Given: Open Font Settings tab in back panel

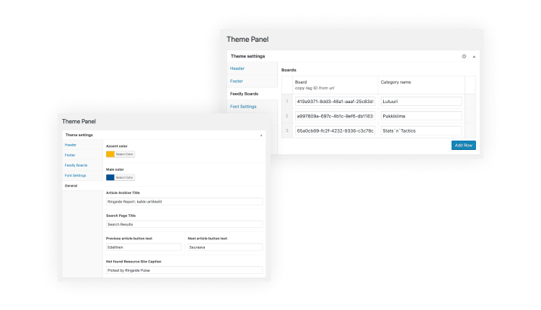Looking at the screenshot, I should point(243,107).
